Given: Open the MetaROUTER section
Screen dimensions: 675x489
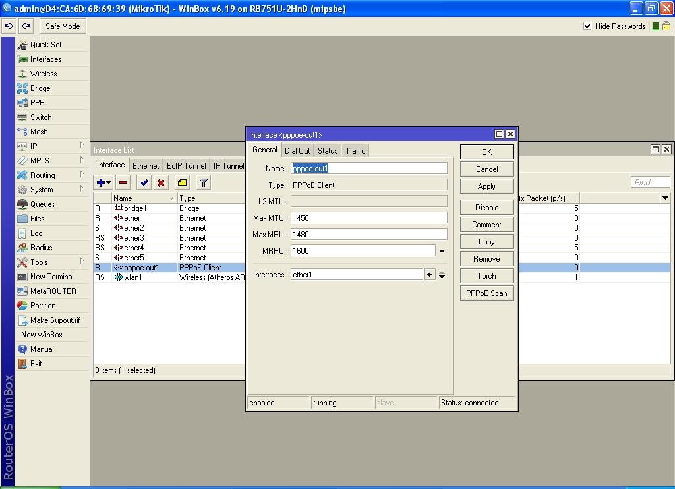Looking at the screenshot, I should click(x=52, y=291).
